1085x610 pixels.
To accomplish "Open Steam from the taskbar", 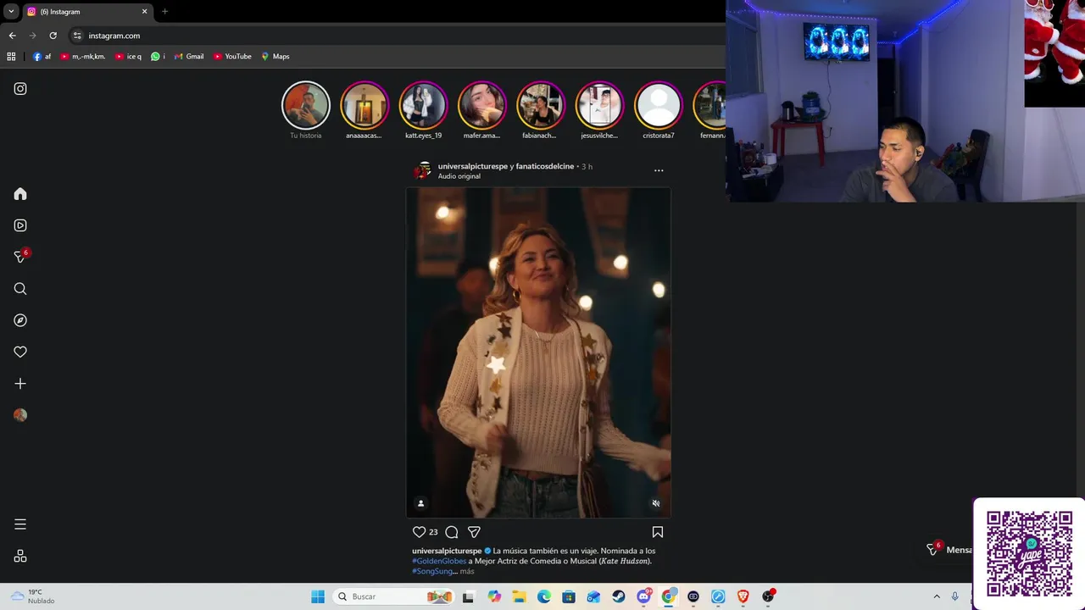I will click(619, 596).
